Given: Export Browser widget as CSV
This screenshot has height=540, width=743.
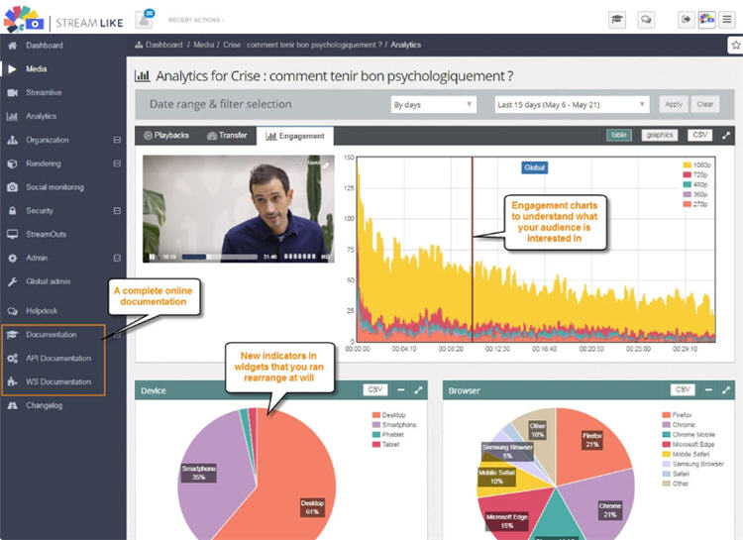Looking at the screenshot, I should [683, 389].
